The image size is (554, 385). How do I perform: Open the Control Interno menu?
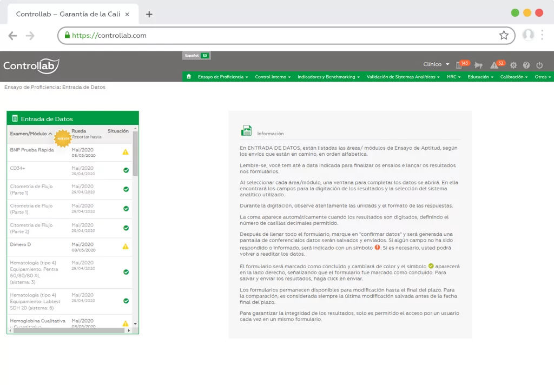pos(273,77)
